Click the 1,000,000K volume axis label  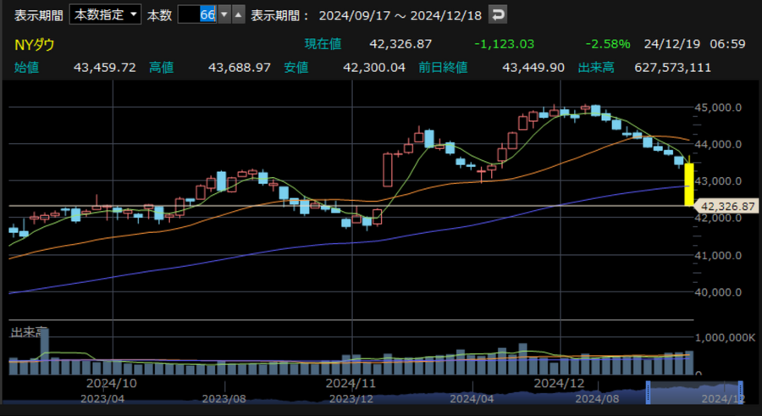[725, 338]
